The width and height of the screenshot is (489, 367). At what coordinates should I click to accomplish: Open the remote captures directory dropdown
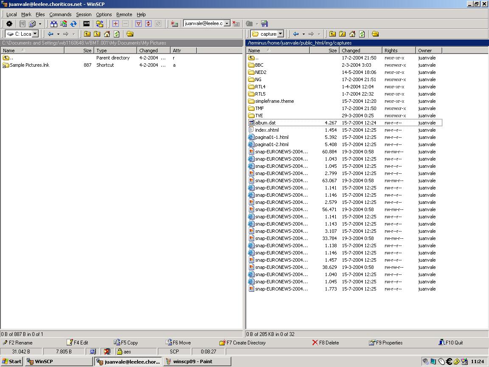click(281, 34)
